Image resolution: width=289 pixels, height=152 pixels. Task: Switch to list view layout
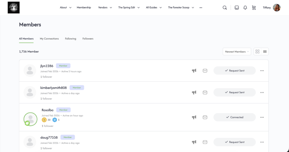[x=265, y=51]
